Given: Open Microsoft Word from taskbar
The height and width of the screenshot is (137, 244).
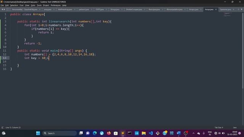Looking at the screenshot, I should pos(178,133).
